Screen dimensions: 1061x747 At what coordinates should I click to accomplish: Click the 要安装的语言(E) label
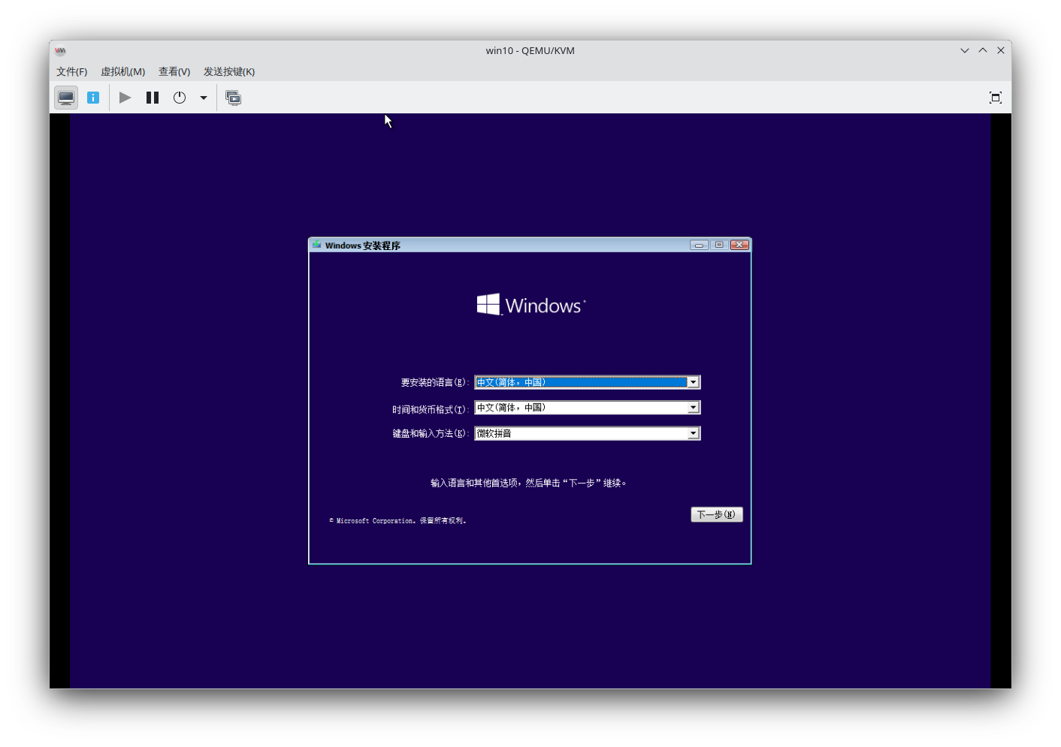(x=434, y=383)
